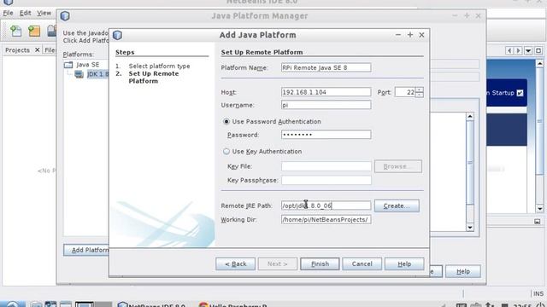Switch to the Files tab

(x=50, y=50)
